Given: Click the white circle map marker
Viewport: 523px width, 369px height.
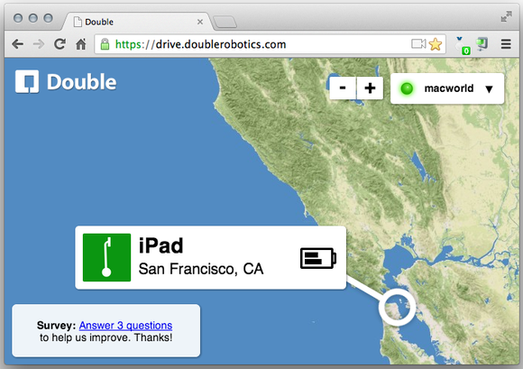Looking at the screenshot, I should 398,308.
